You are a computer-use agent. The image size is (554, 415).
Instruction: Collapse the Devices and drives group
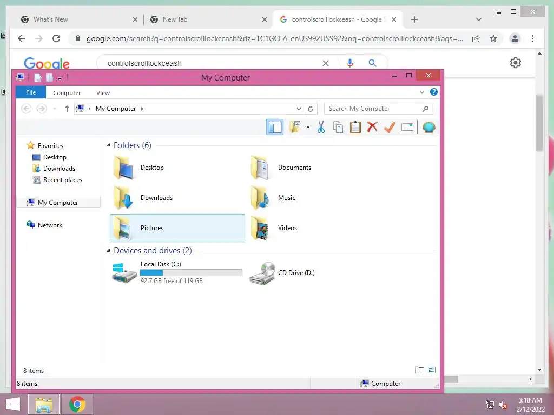[x=108, y=251]
